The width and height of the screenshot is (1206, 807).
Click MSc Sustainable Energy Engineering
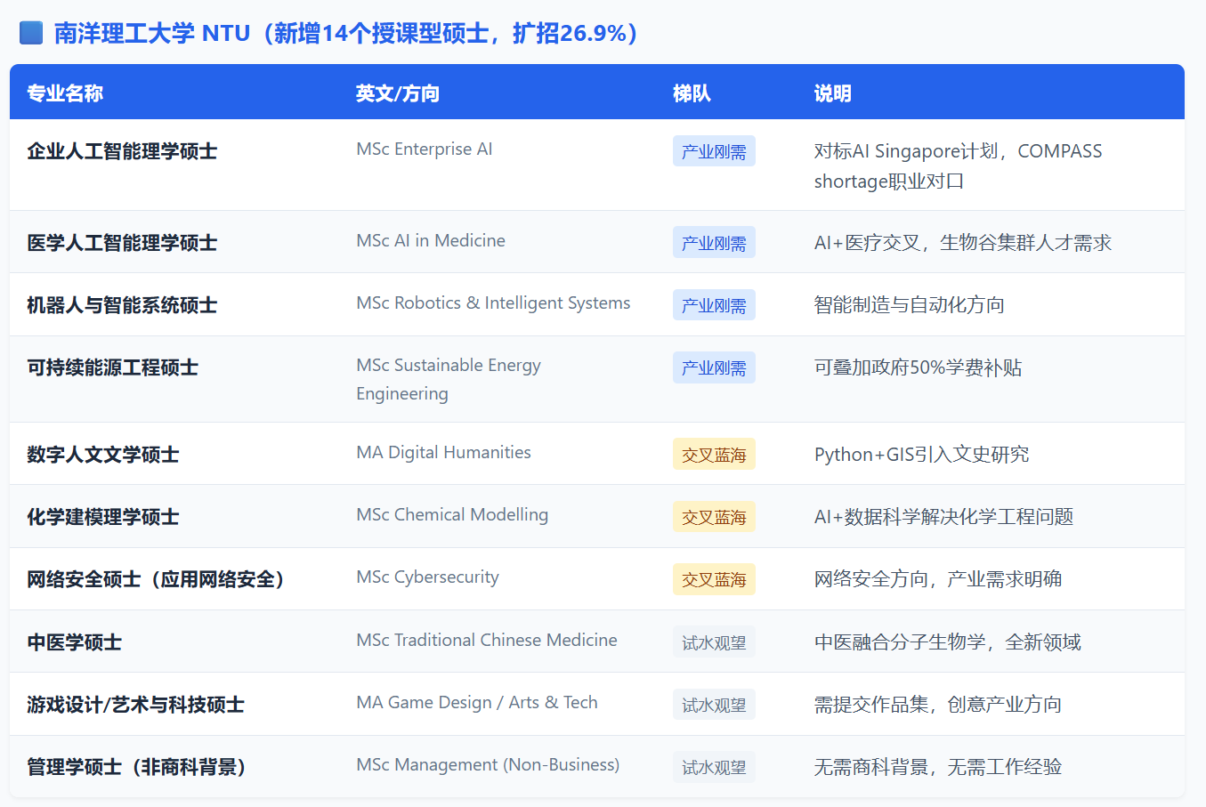[x=449, y=380]
